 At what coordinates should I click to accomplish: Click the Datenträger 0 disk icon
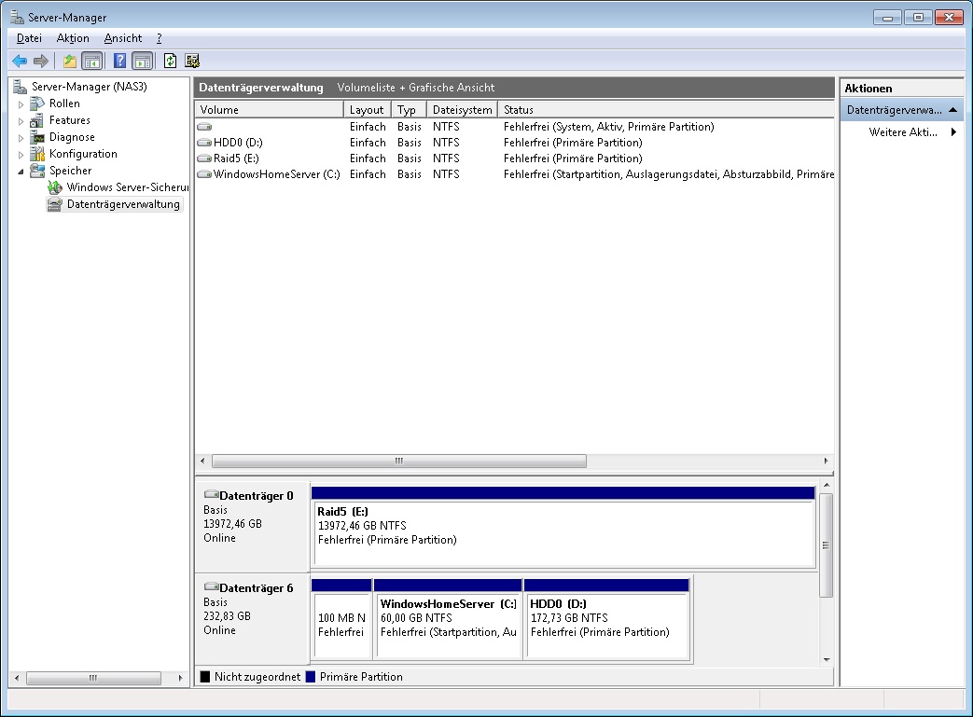211,495
